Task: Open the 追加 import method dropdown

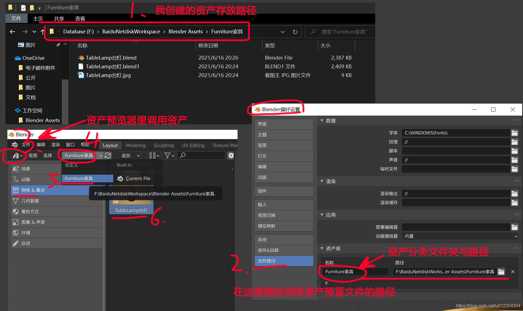Action: tap(130, 156)
